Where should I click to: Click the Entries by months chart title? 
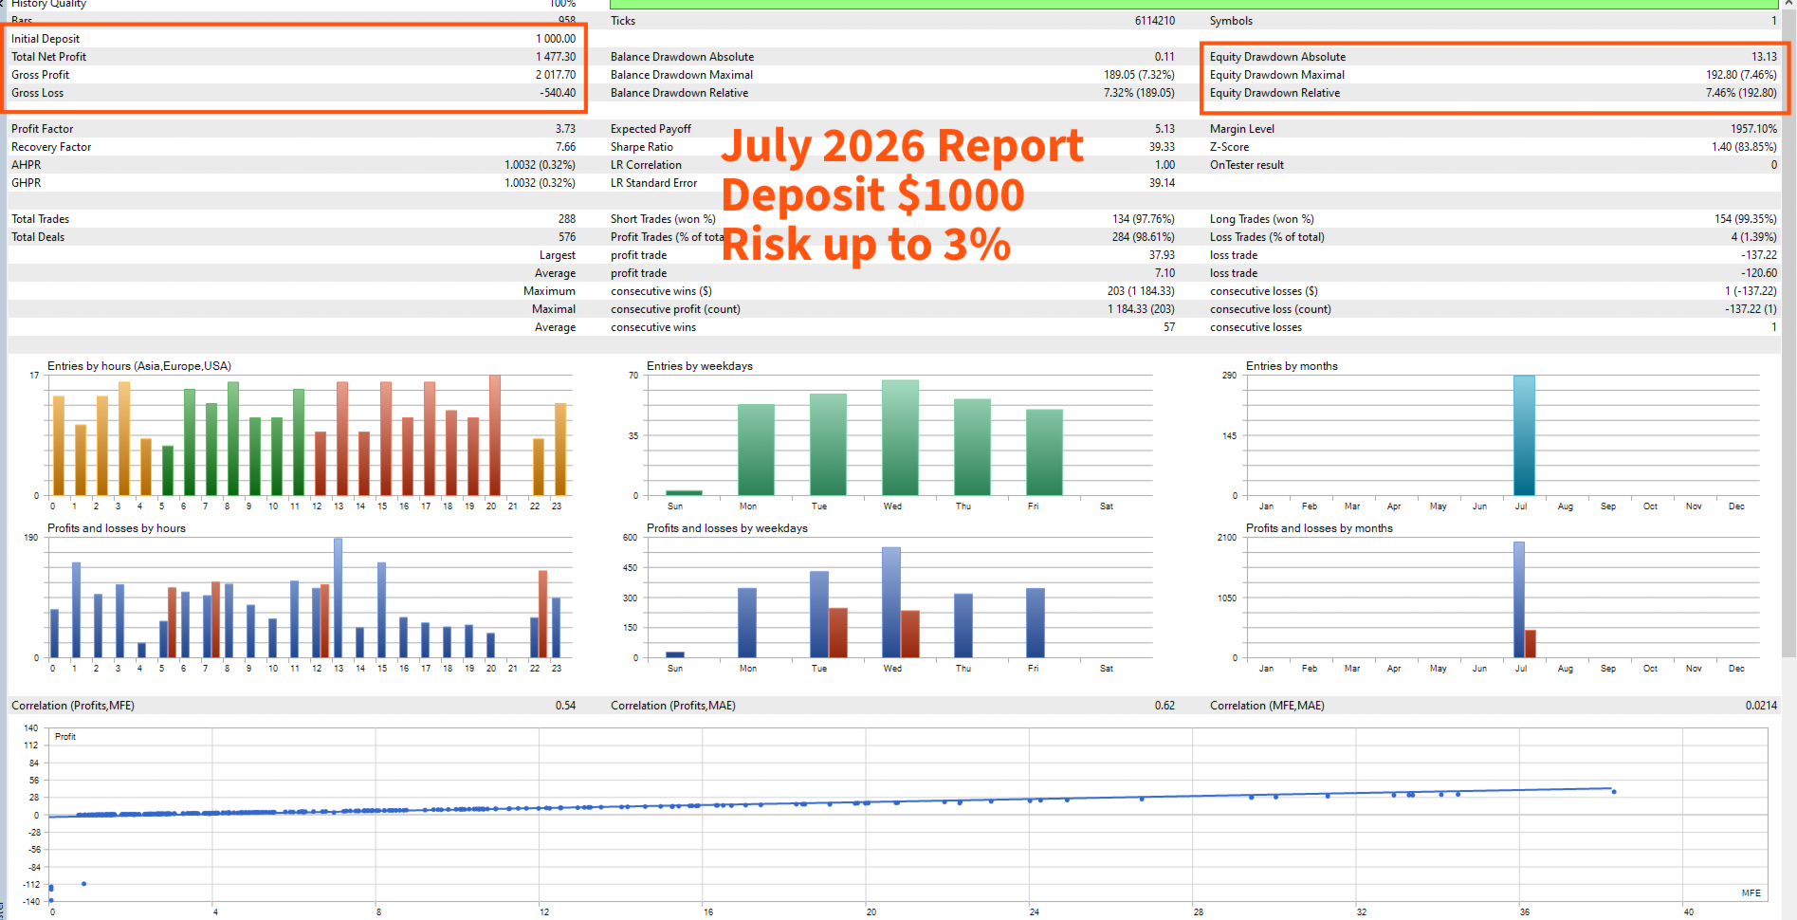(x=1292, y=366)
